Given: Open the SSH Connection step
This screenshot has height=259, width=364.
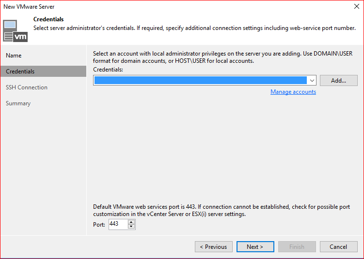Looking at the screenshot, I should pos(27,87).
